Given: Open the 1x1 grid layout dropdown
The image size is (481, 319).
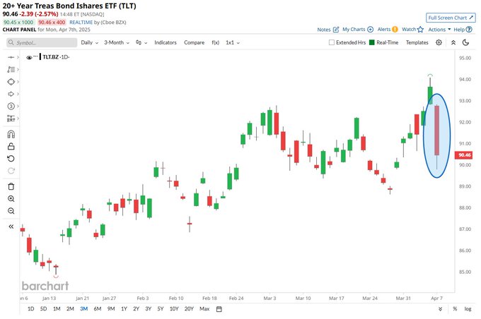Looking at the screenshot, I should [233, 42].
